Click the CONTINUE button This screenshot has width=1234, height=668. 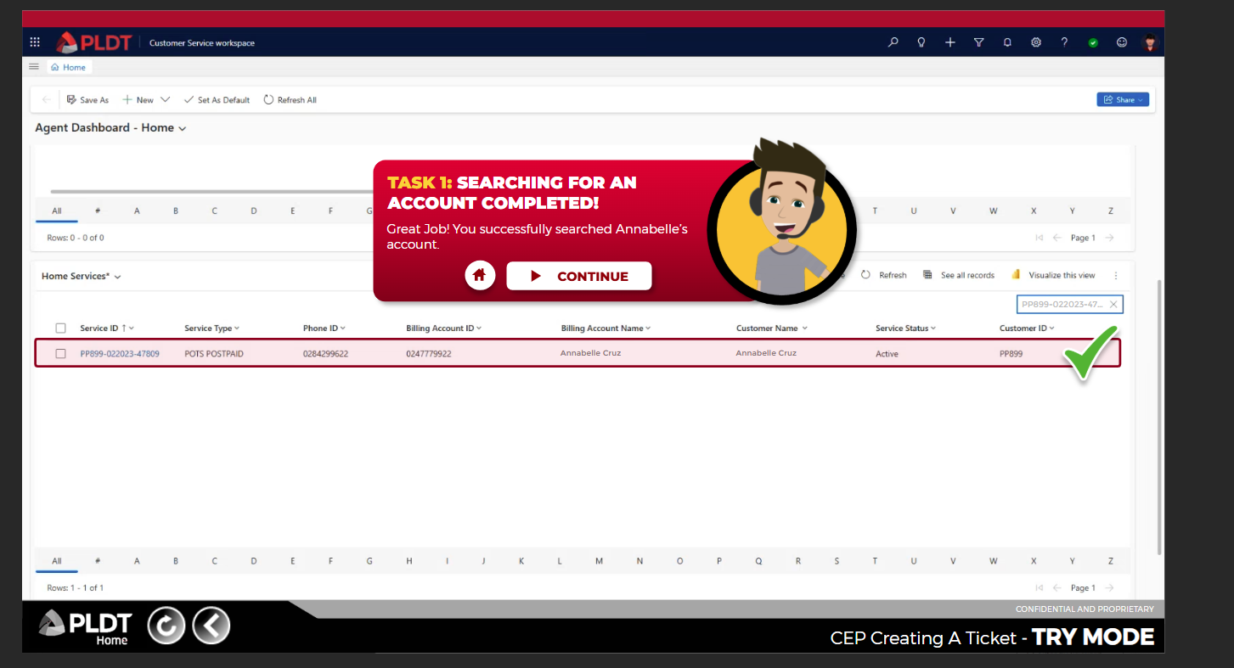[579, 276]
